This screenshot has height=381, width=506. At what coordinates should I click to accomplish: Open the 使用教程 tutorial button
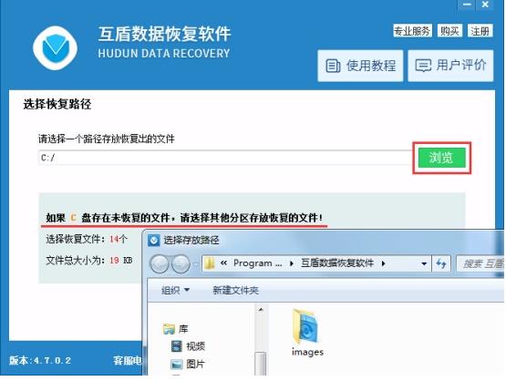[x=360, y=66]
